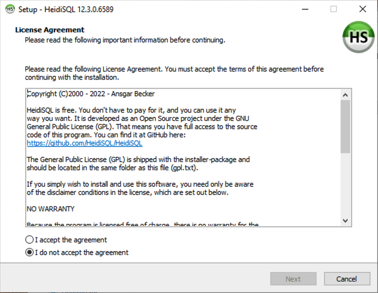Click the "Setup - HeidiSQL 12.3.0.6589" title text
This screenshot has height=293, width=378.
click(66, 9)
